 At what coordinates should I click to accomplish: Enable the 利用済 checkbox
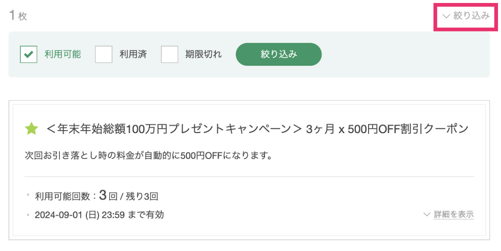click(x=104, y=54)
